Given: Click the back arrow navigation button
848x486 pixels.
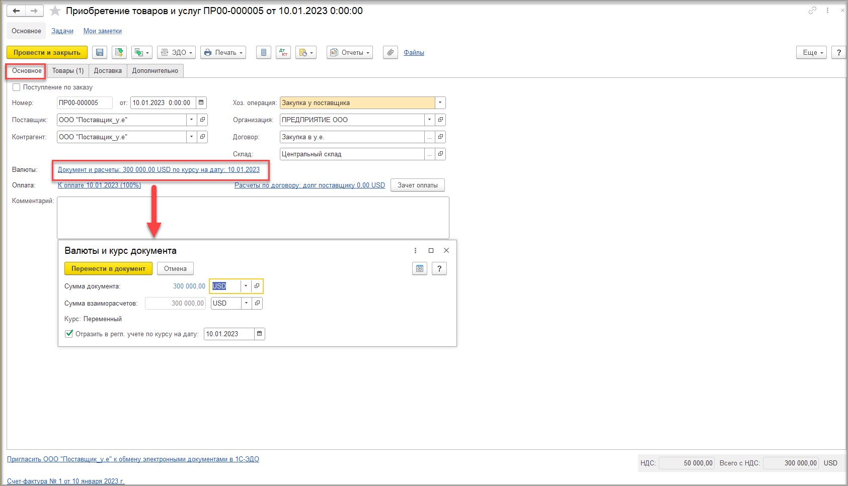Looking at the screenshot, I should (x=16, y=11).
